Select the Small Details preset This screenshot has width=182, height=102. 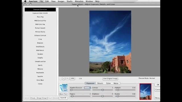point(40,46)
